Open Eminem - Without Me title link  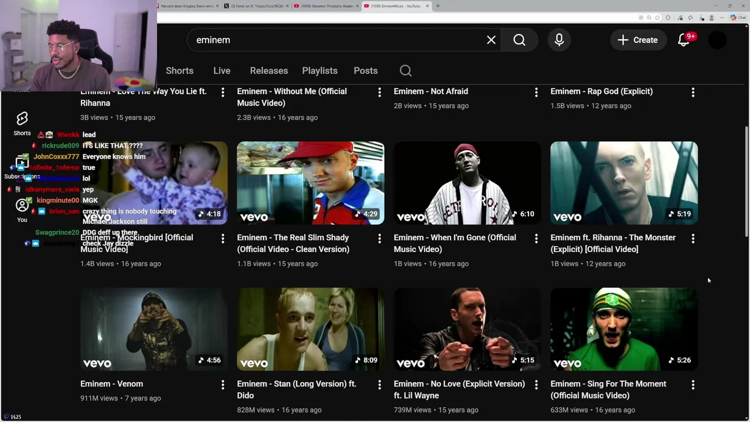tap(292, 97)
